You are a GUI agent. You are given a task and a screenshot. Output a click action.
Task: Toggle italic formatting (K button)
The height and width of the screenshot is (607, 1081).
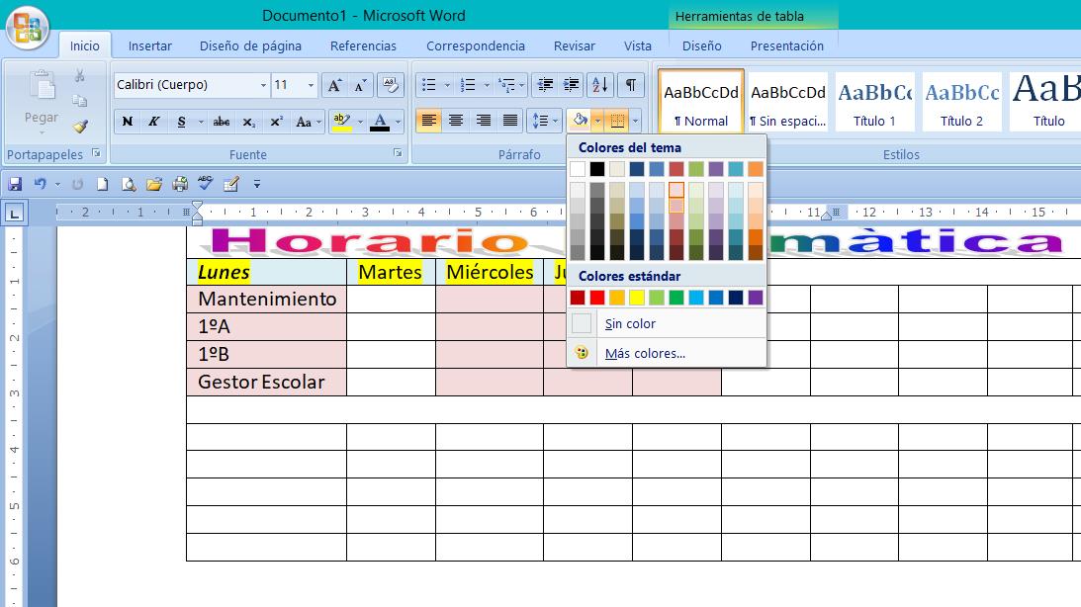click(154, 122)
